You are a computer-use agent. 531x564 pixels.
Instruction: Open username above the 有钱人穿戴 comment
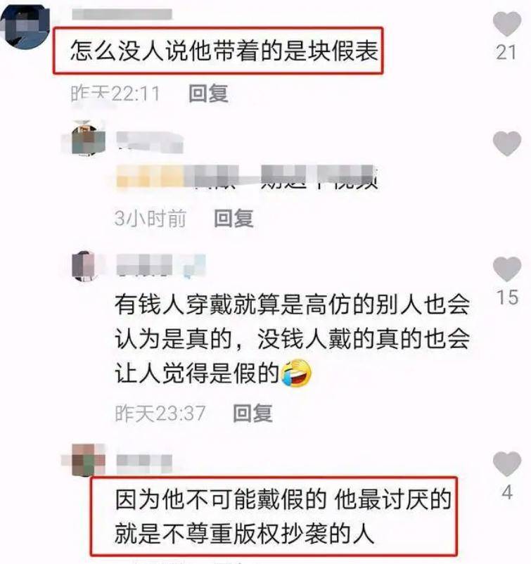(161, 265)
